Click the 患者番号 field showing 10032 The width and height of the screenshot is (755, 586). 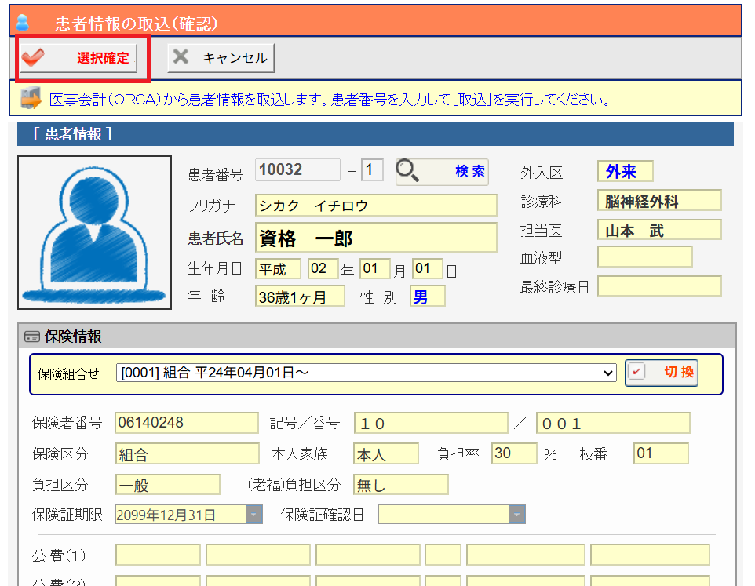(x=297, y=170)
